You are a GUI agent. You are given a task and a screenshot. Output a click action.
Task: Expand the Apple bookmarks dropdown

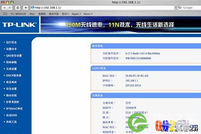(76, 14)
